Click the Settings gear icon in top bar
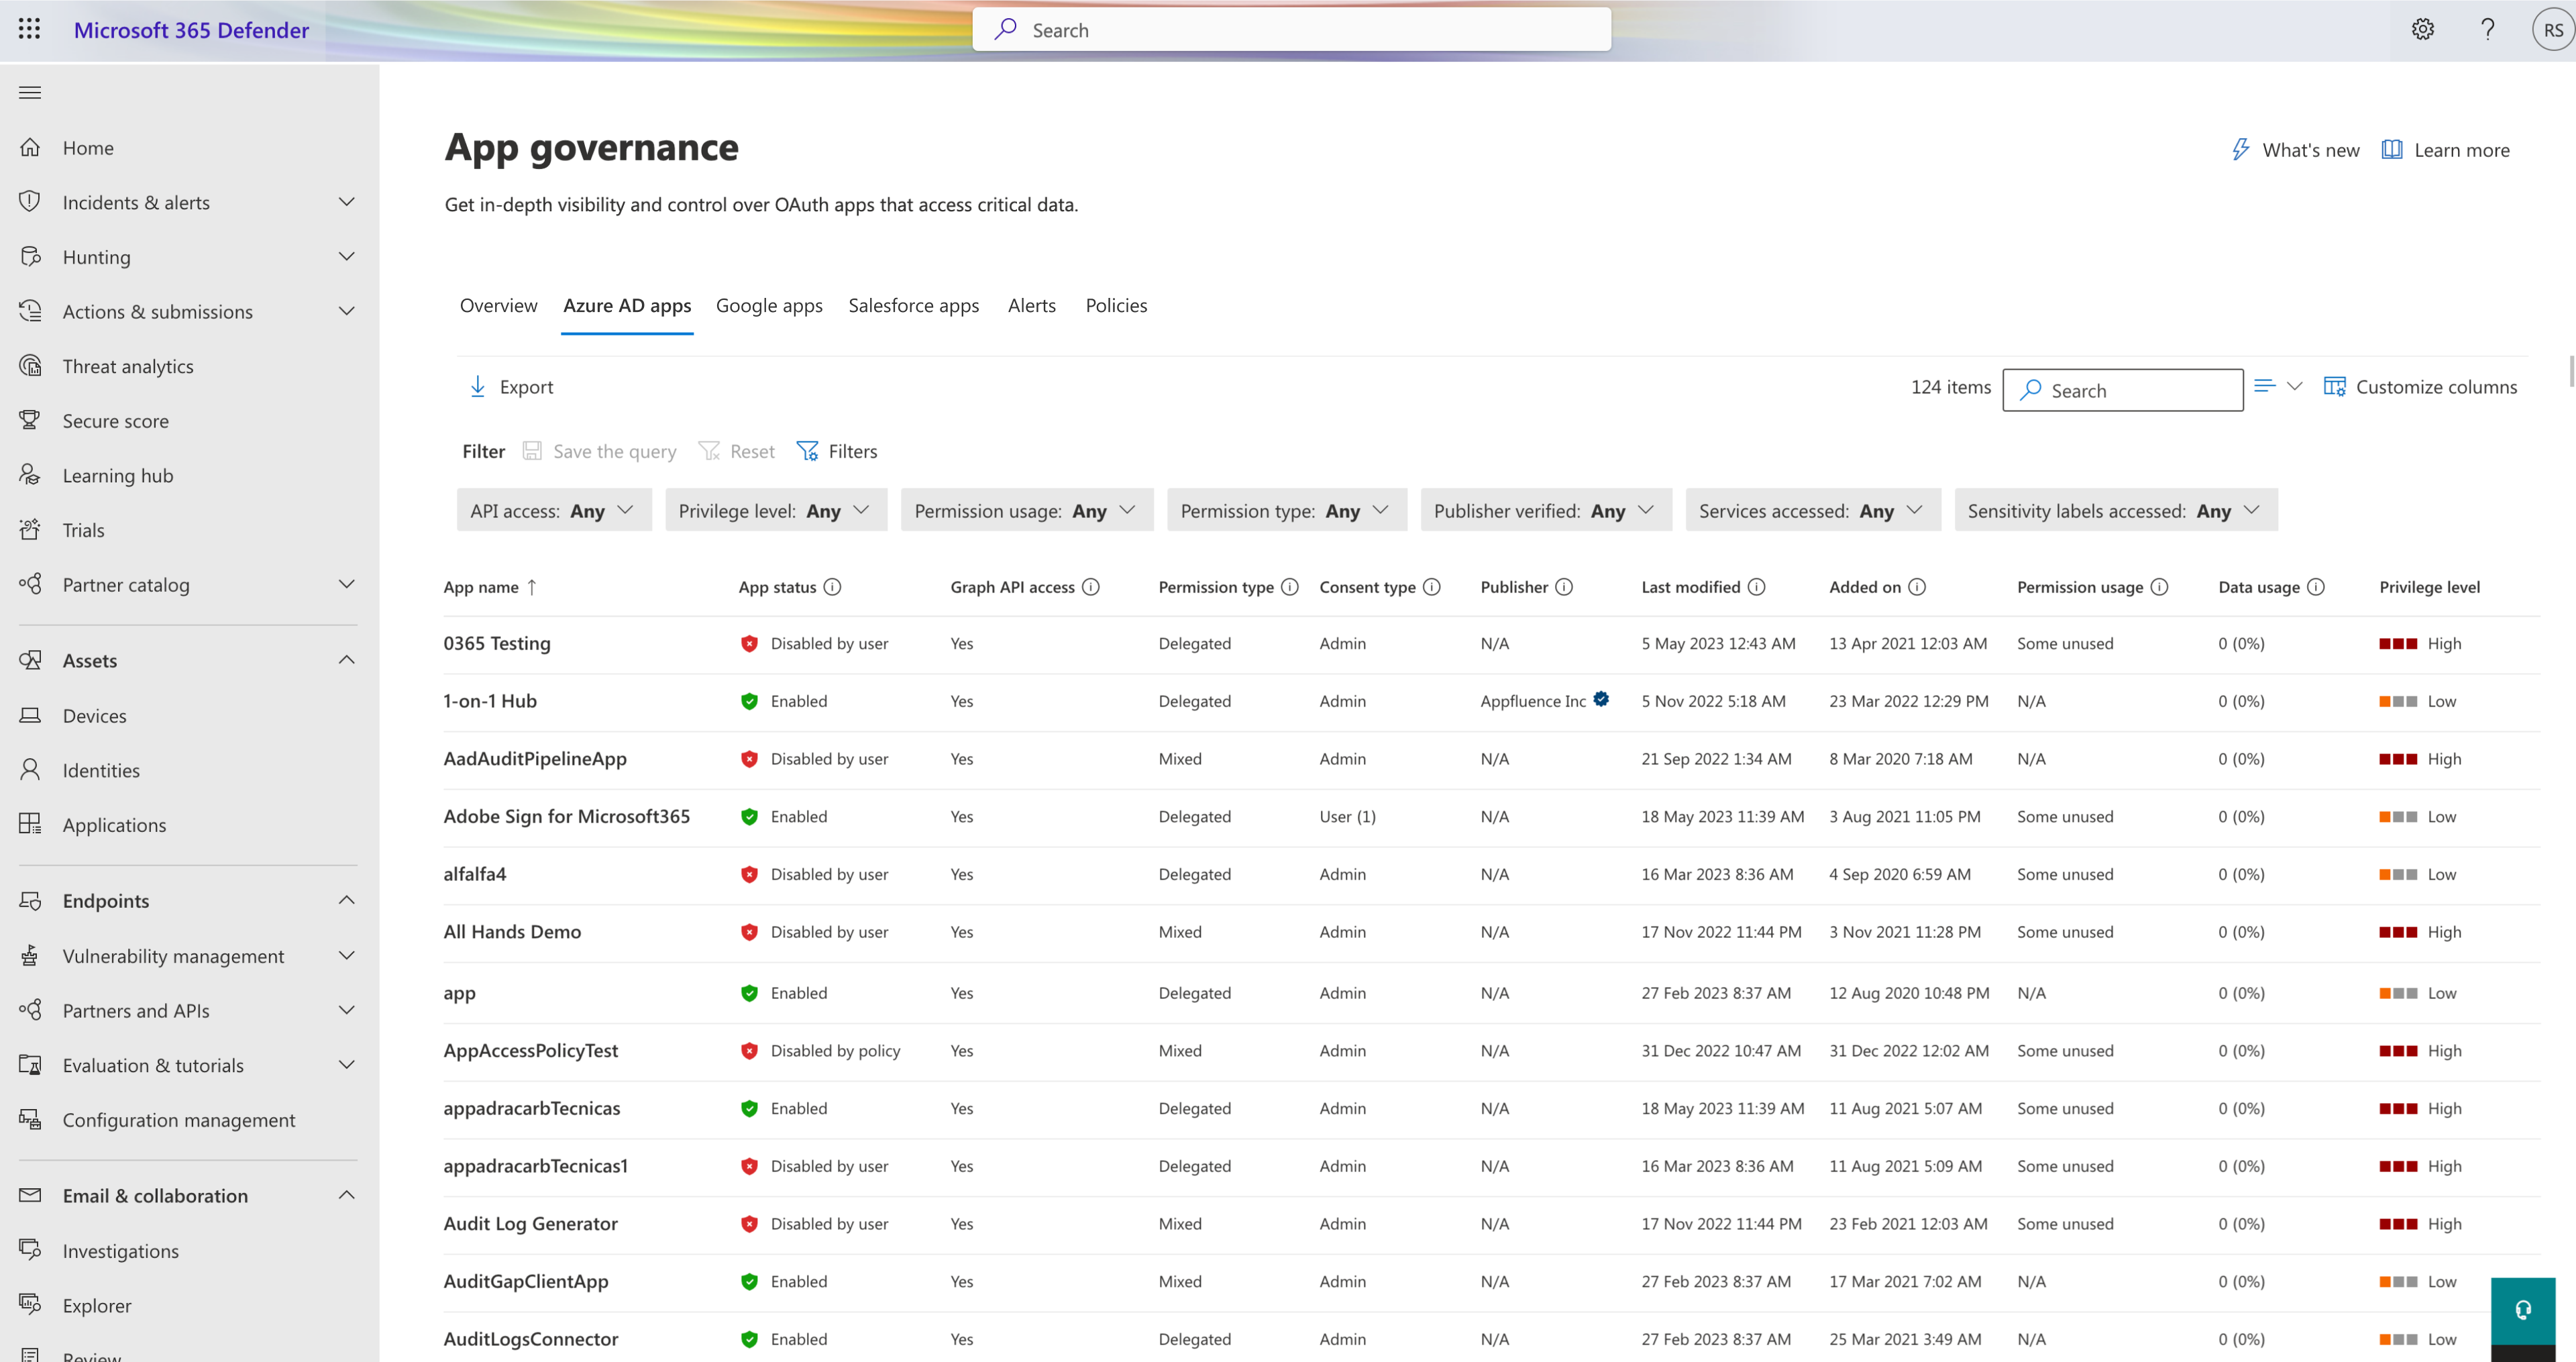Image resolution: width=2576 pixels, height=1362 pixels. click(x=2421, y=29)
